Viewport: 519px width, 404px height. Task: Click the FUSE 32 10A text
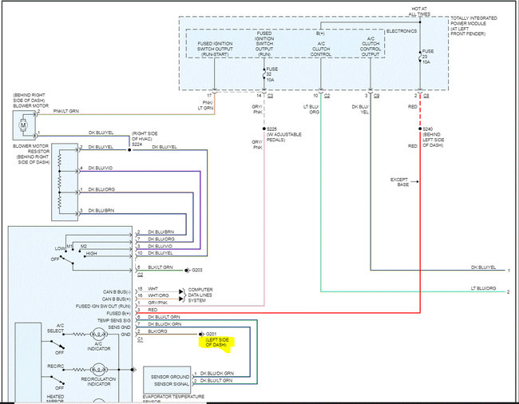tap(272, 74)
